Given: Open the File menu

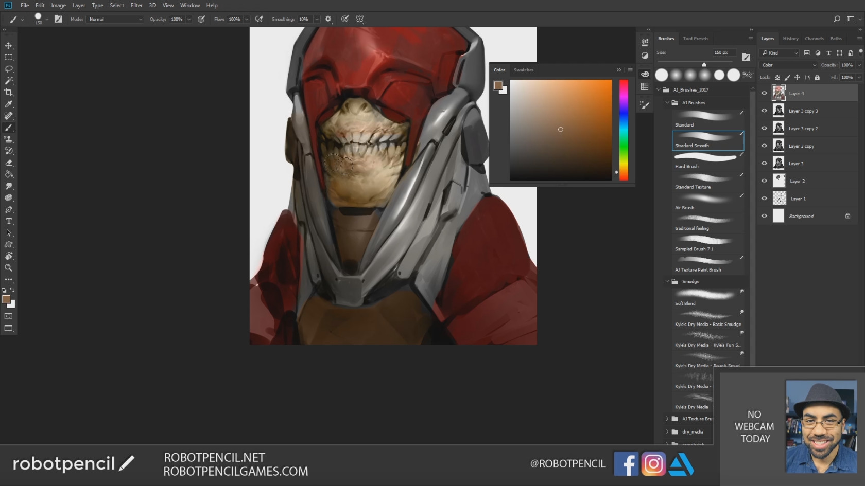Looking at the screenshot, I should coord(25,5).
